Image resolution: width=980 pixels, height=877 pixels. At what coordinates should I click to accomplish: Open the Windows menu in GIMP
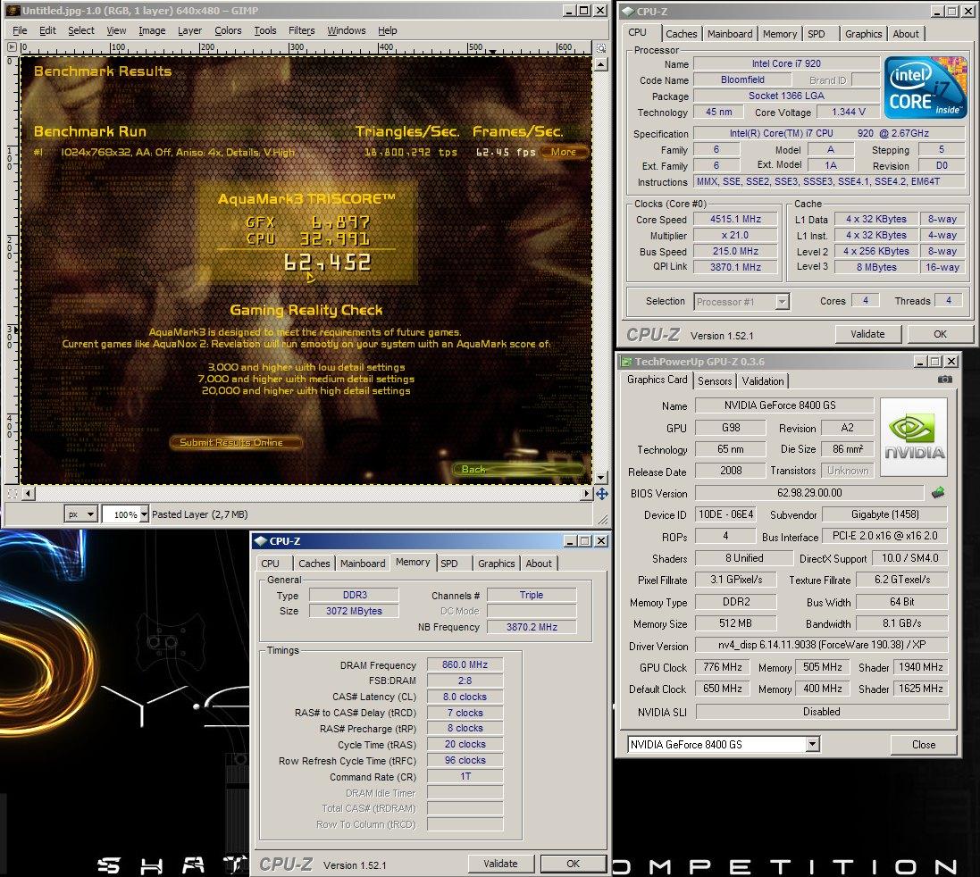[347, 30]
